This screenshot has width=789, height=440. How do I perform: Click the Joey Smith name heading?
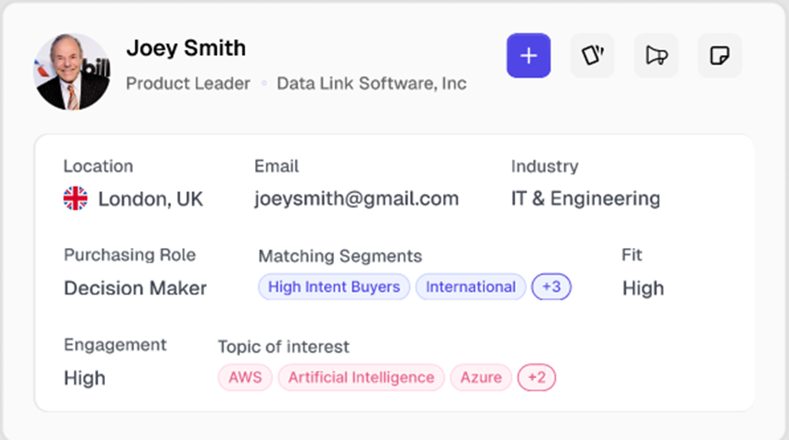(x=186, y=48)
